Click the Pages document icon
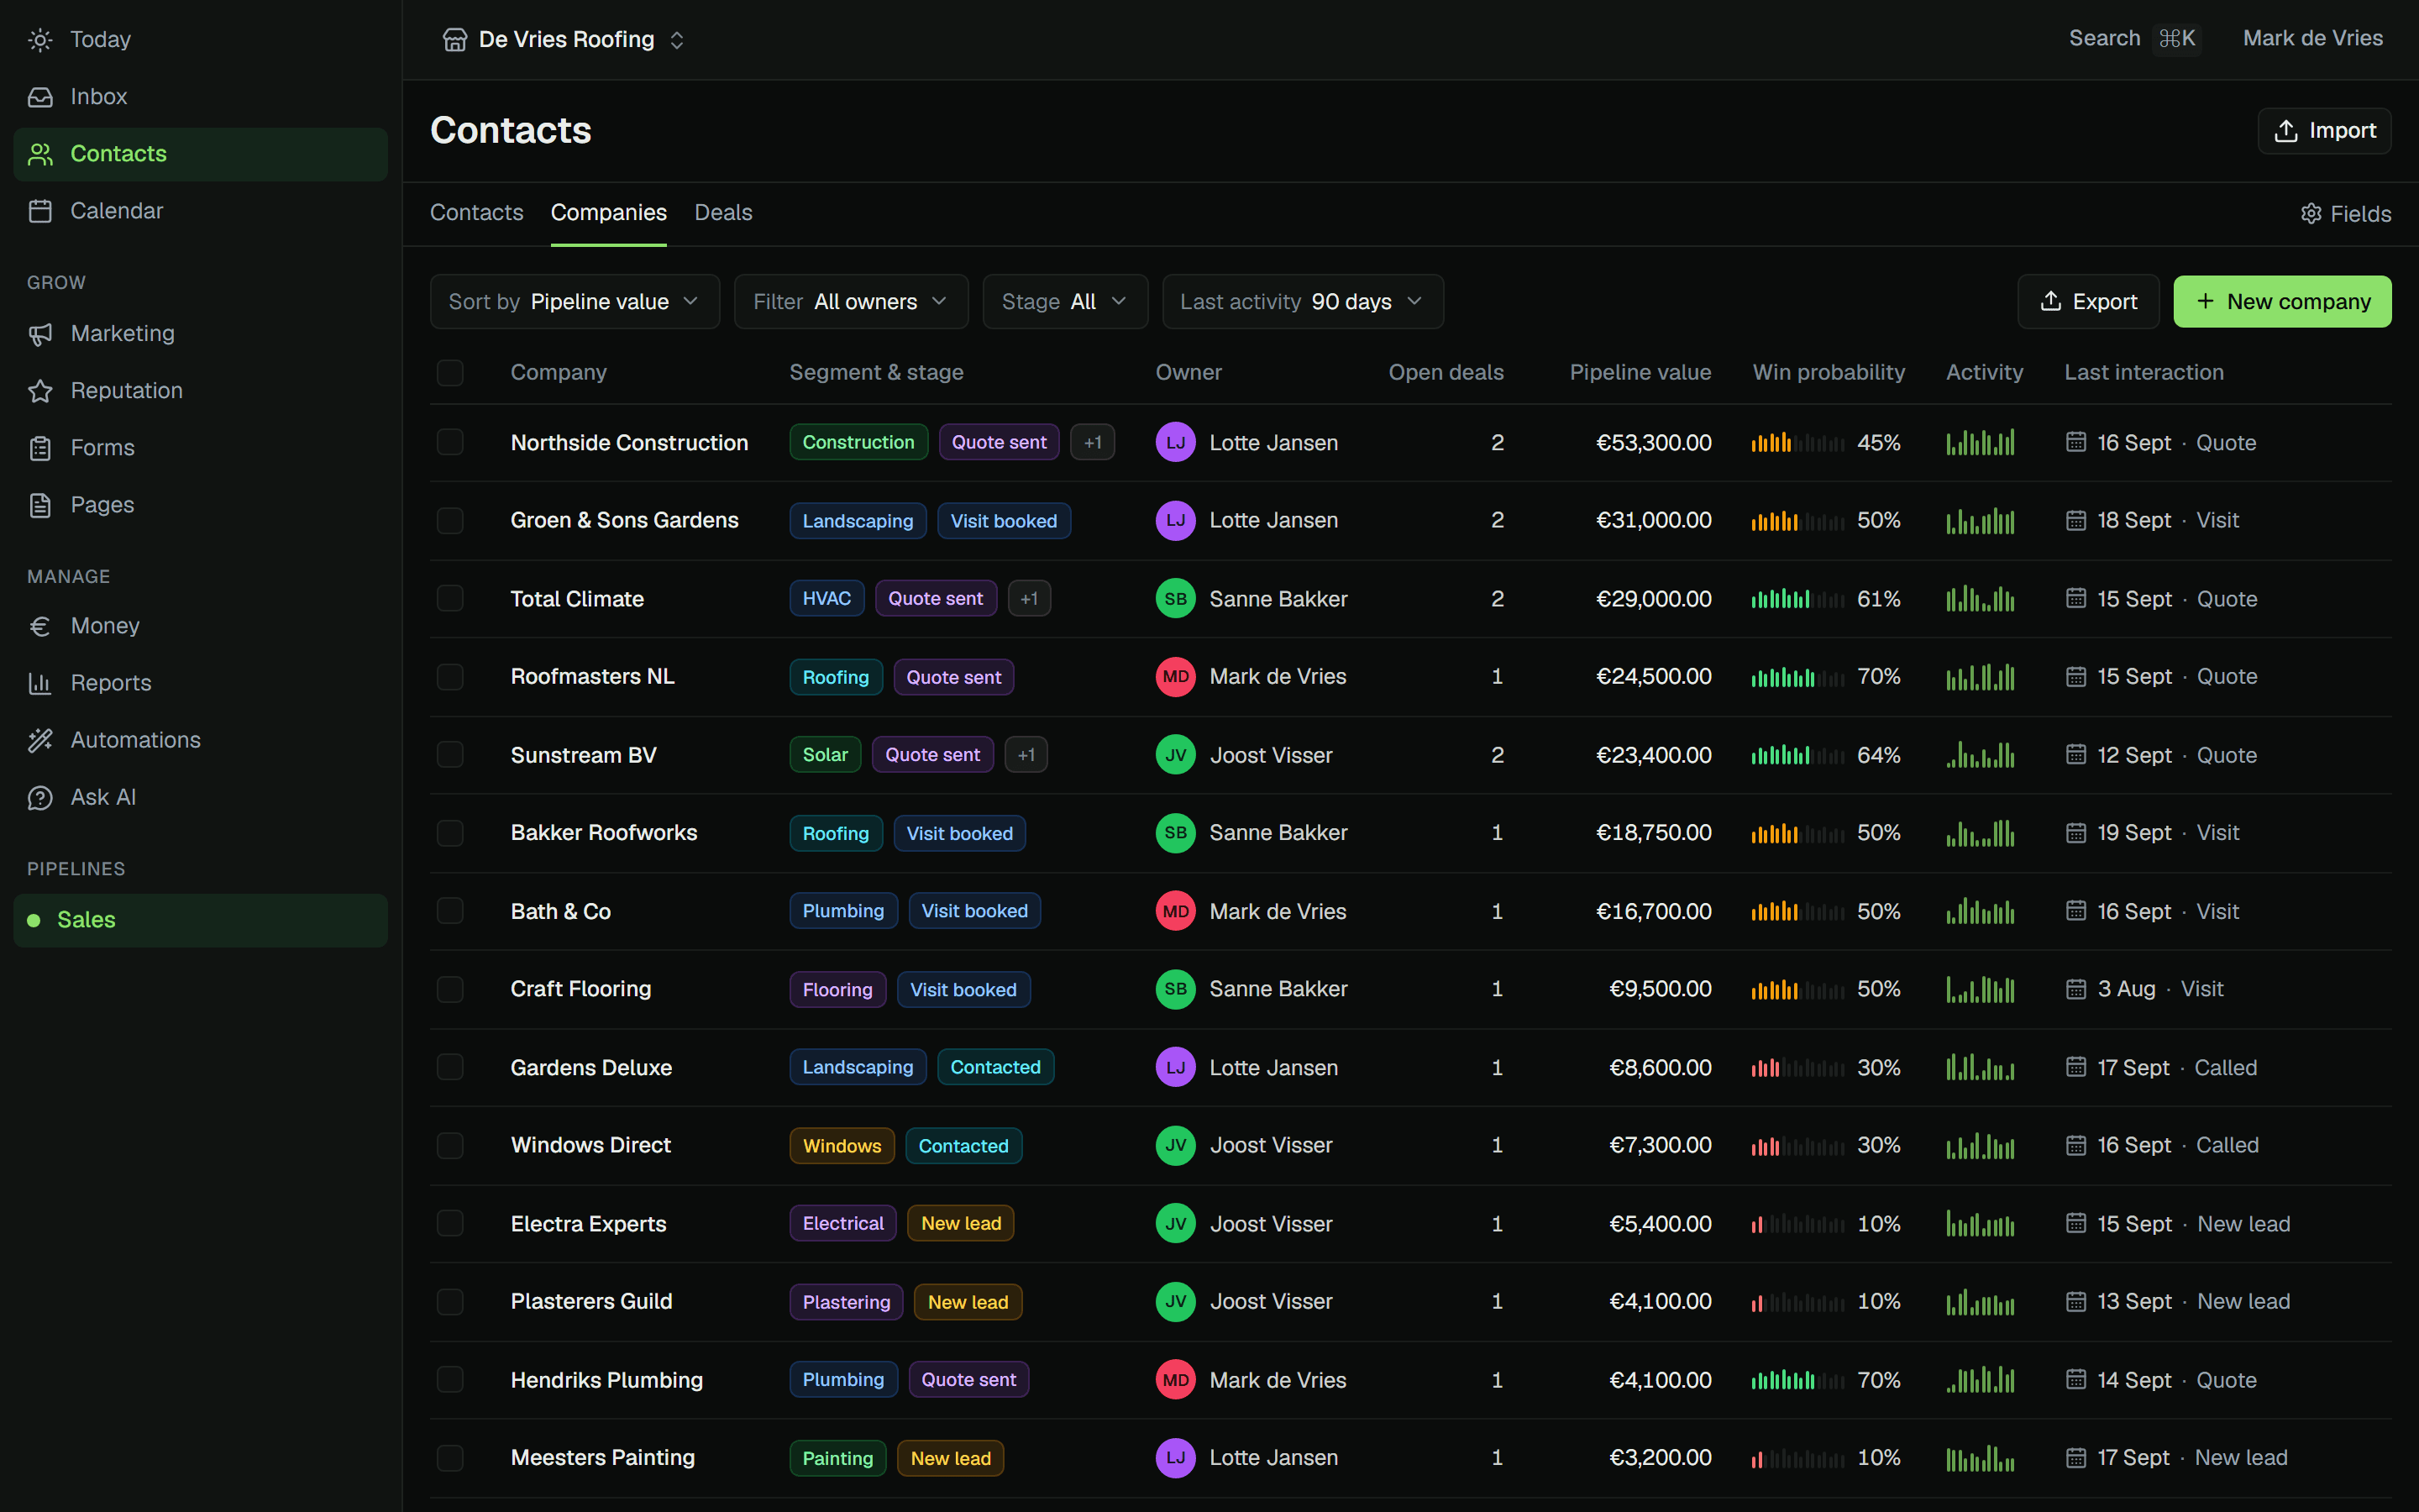The width and height of the screenshot is (2419, 1512). pyautogui.click(x=40, y=505)
